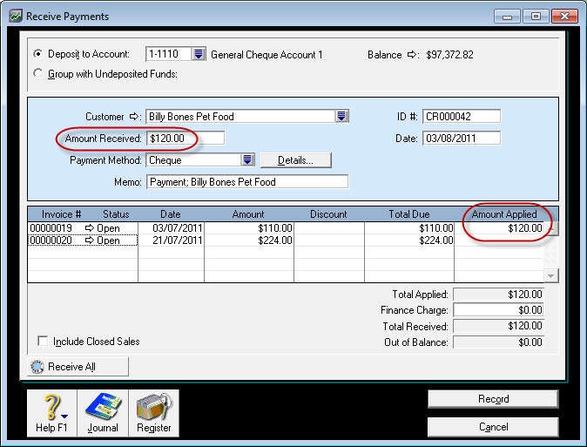Click the Customer zoom arrow icon
587x447 pixels.
pos(135,117)
